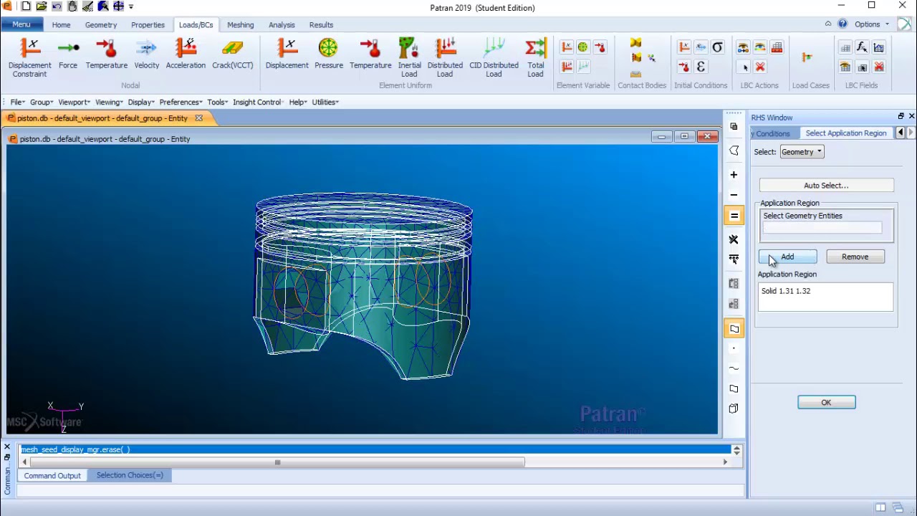Select the Element Uniform Temperature icon
This screenshot has height=516, width=917.
pyautogui.click(x=370, y=54)
